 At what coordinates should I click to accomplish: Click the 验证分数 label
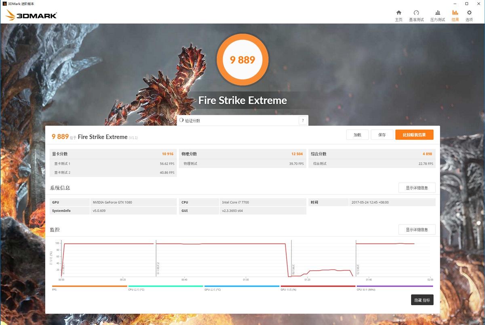click(192, 121)
